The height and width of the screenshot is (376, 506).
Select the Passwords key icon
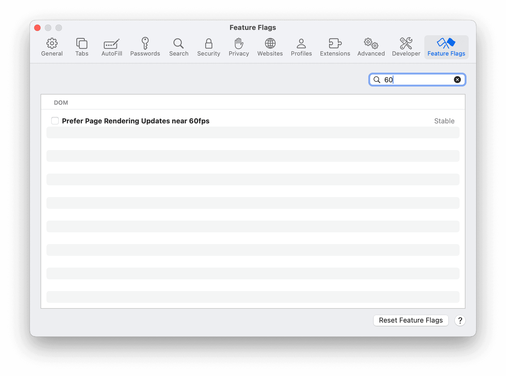145,47
